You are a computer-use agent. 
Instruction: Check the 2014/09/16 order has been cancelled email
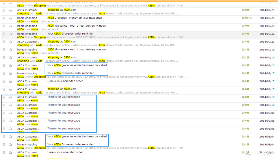click(4, 66)
